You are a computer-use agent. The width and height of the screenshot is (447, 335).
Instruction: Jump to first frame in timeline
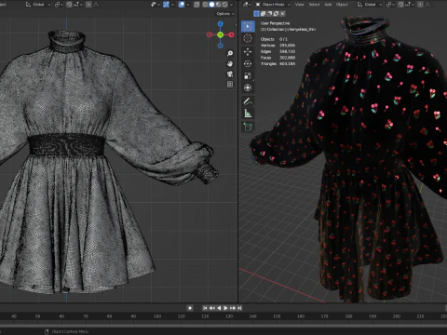tap(205, 308)
